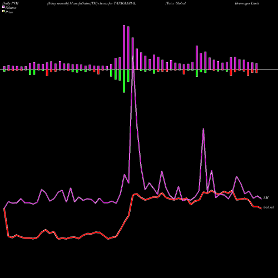Click the Volume legend label
Screen dimensions: 278x278
(11, 8)
